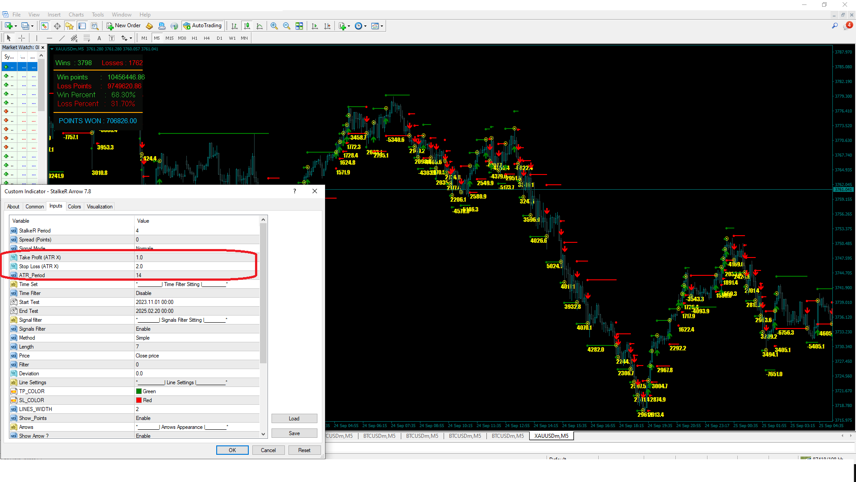Open the tile windows icon
This screenshot has height=482, width=856.
click(299, 26)
